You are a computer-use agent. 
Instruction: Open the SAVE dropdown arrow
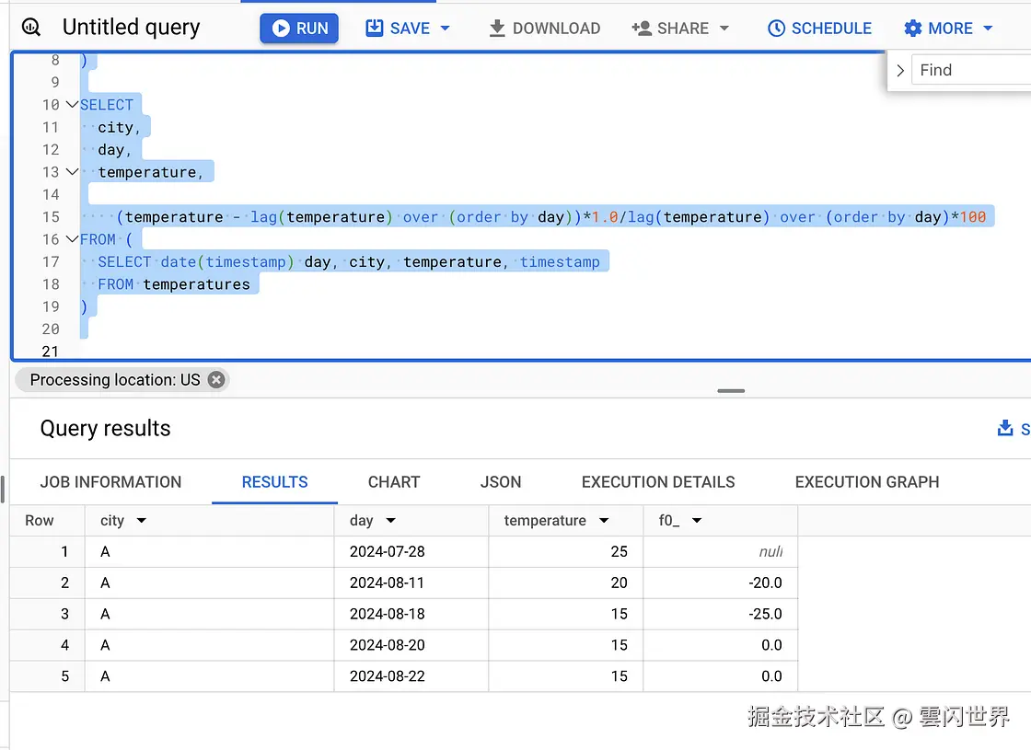point(446,29)
